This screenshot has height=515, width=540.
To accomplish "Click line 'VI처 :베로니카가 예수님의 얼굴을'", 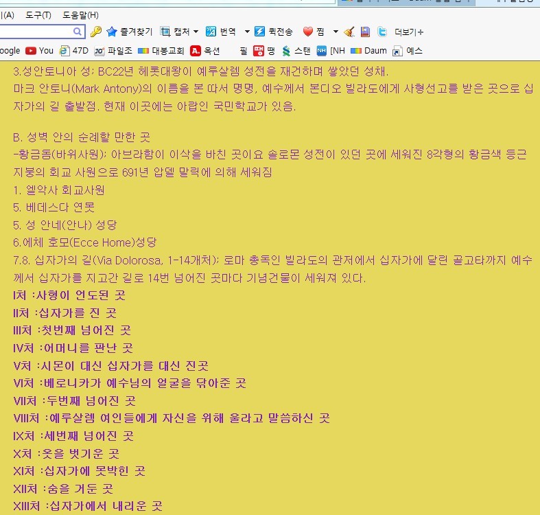I will 103,383.
